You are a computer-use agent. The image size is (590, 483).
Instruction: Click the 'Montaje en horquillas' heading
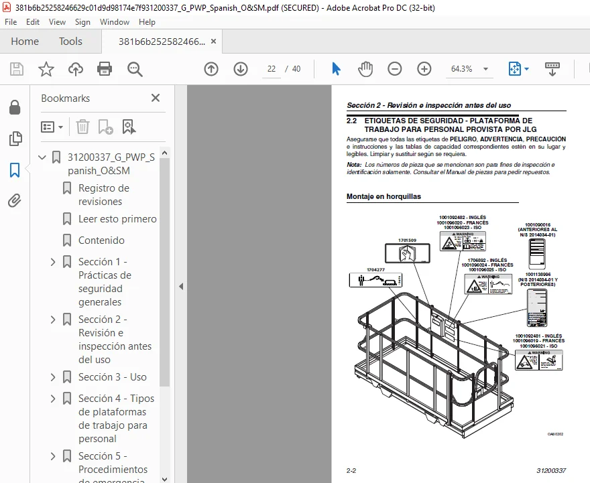click(x=383, y=196)
